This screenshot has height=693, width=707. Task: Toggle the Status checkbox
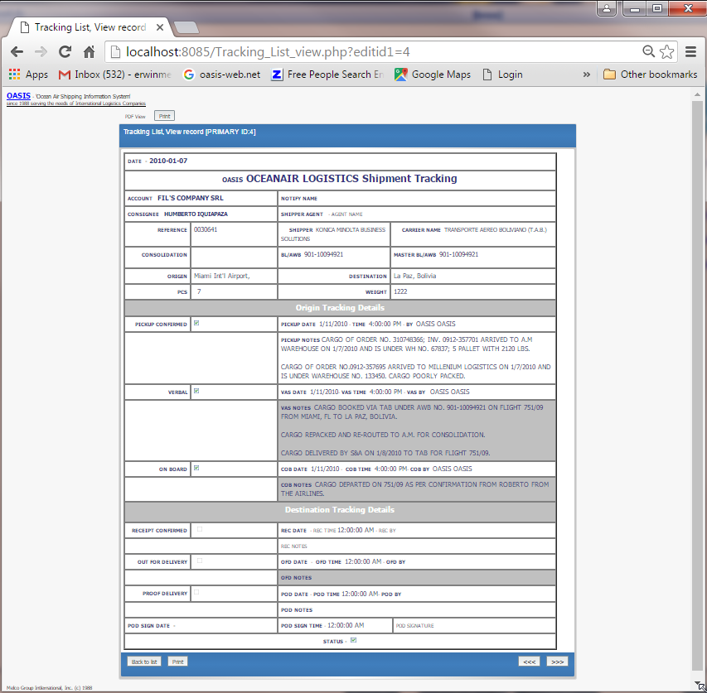click(353, 640)
